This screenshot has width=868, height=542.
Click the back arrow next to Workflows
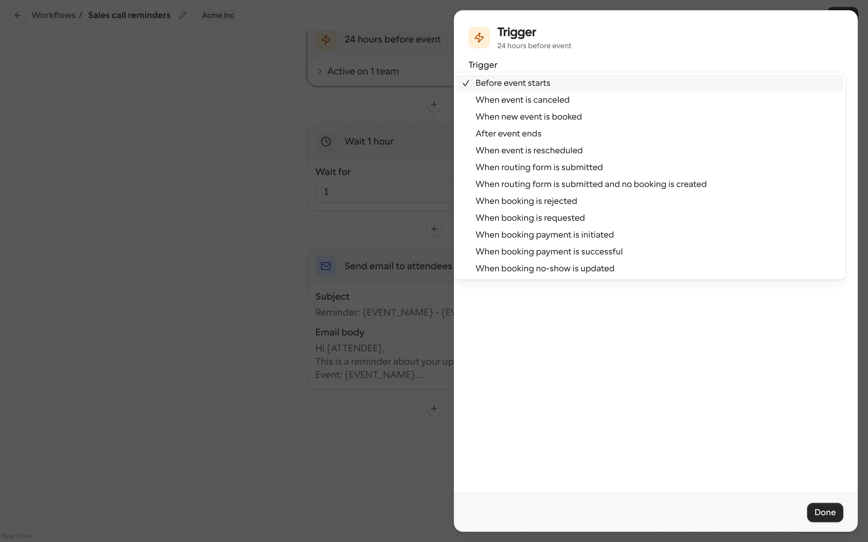[x=18, y=15]
